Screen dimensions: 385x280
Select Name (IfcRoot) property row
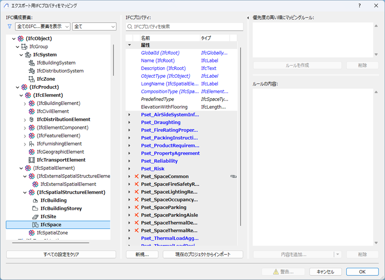click(x=181, y=60)
